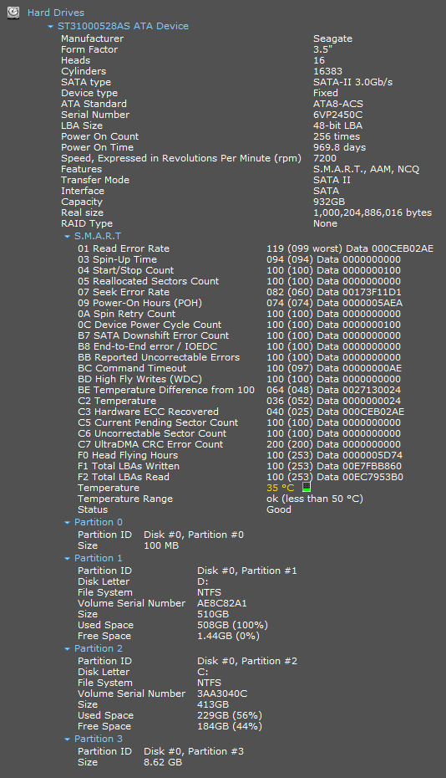The image size is (446, 778).
Task: Collapse the Partition 3 arrow
Action: [68, 740]
